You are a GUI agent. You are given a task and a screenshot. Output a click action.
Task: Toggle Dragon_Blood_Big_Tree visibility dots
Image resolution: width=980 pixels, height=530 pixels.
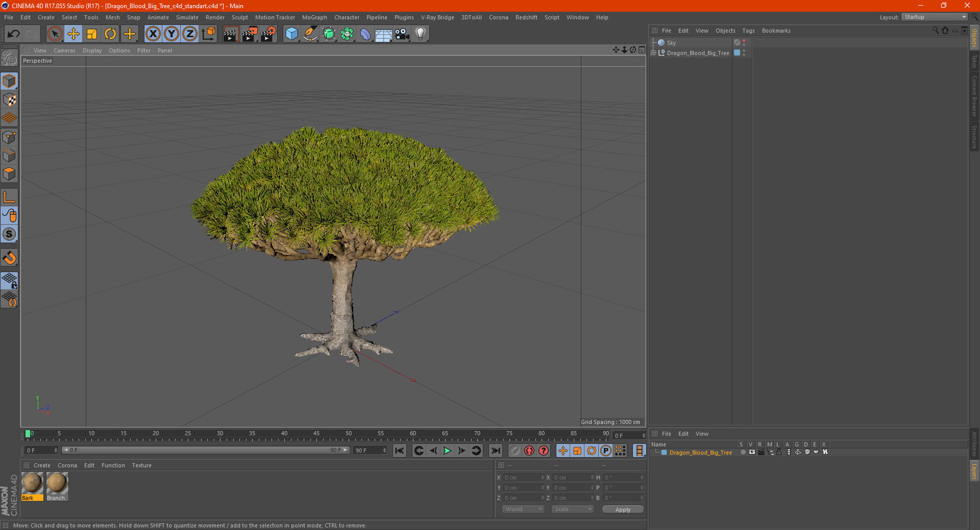744,53
